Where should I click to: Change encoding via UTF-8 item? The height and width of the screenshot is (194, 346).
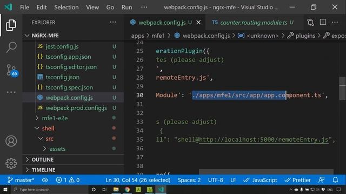click(215, 180)
